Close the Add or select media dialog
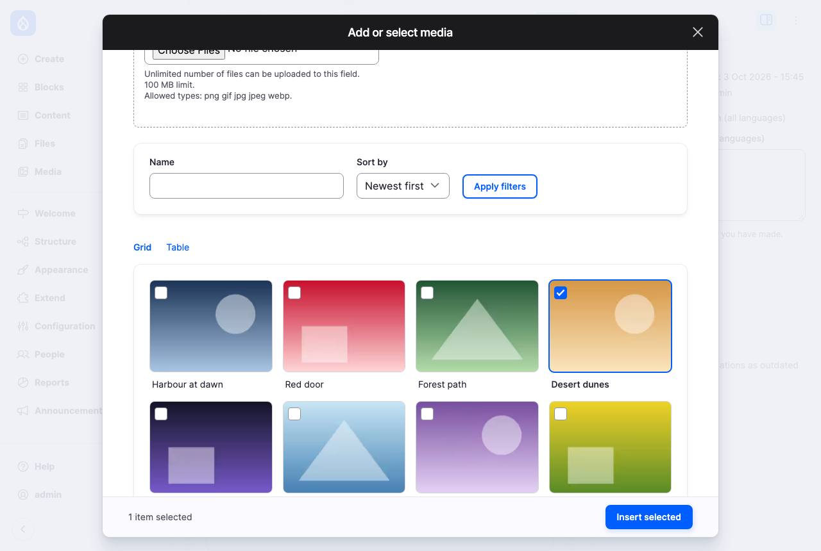This screenshot has width=821, height=551. pos(698,32)
